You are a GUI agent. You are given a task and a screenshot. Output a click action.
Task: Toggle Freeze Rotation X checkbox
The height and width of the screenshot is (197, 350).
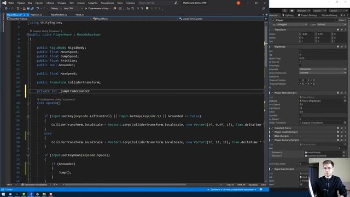300,84
